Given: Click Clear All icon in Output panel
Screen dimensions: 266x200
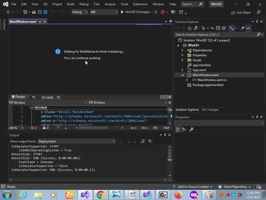Looking at the screenshot, I should pos(143,141).
